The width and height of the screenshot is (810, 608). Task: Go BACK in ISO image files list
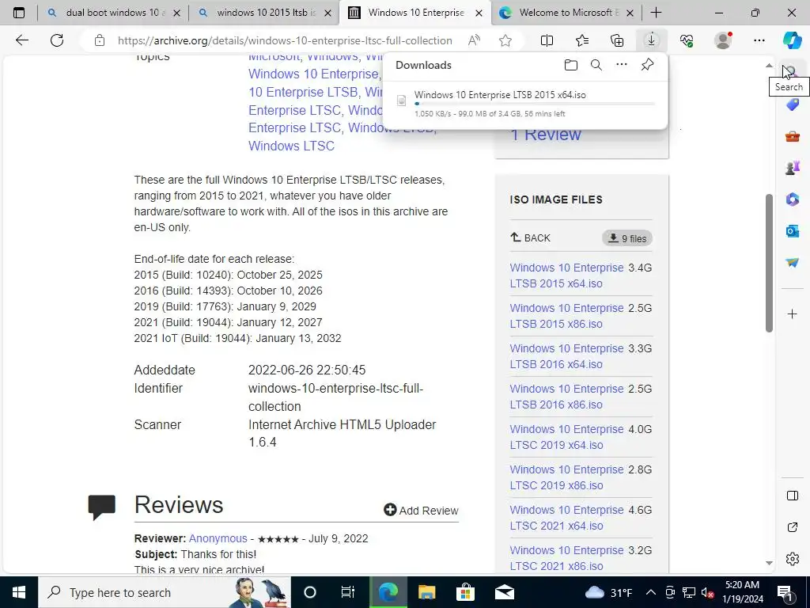click(531, 237)
